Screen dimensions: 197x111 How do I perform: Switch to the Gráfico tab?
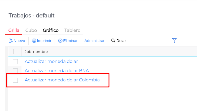tap(51, 30)
